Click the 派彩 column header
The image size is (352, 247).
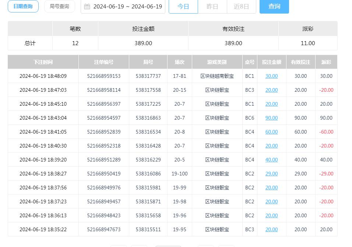click(326, 62)
